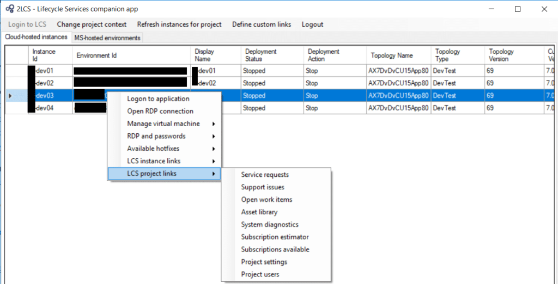Screen dimensions: 558x284
Task: Select Open RDP connection
Action: pyautogui.click(x=160, y=112)
